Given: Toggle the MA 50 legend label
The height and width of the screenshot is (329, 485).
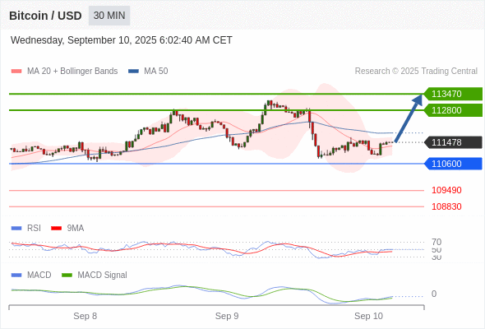Looking at the screenshot, I should 156,72.
